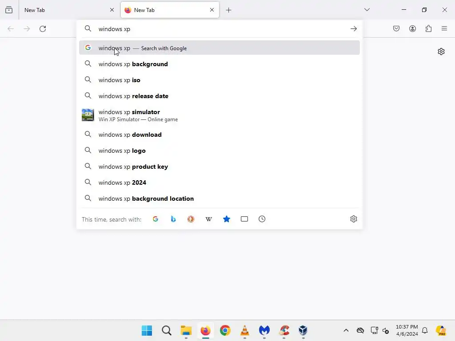Choose suggestion windows xp product key
The image size is (455, 341).
(220, 167)
